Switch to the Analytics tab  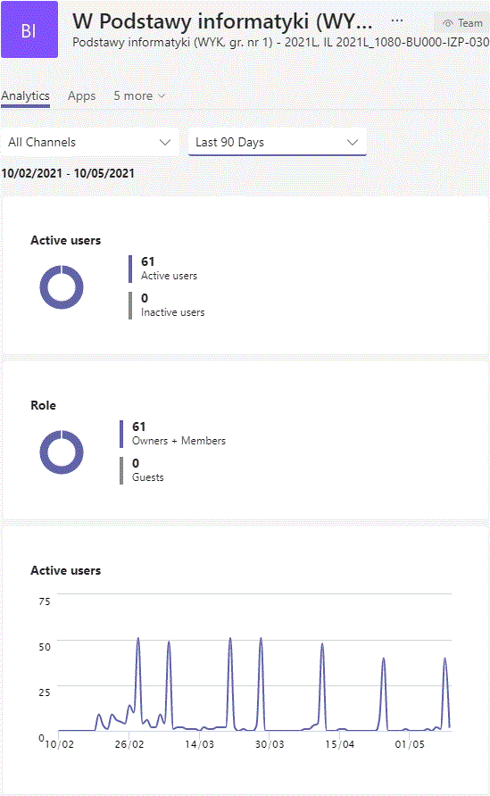(25, 96)
